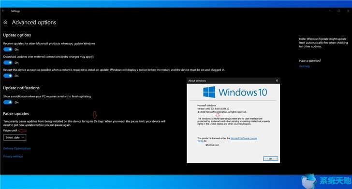Screen dimensions: 352x189
Task: Click the Windows 10 logo in About dialog
Action: point(235,92)
